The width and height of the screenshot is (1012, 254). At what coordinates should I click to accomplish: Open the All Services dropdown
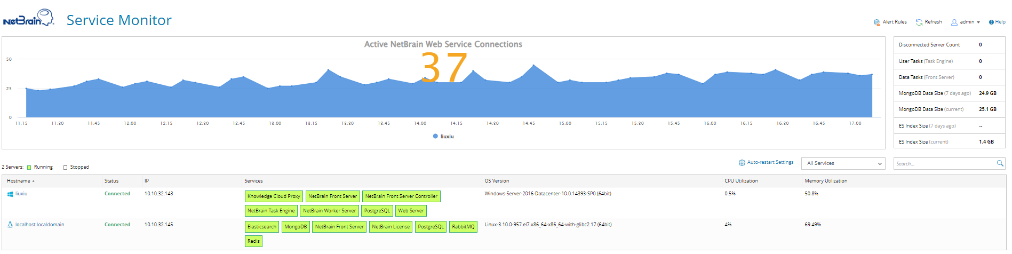tap(843, 163)
